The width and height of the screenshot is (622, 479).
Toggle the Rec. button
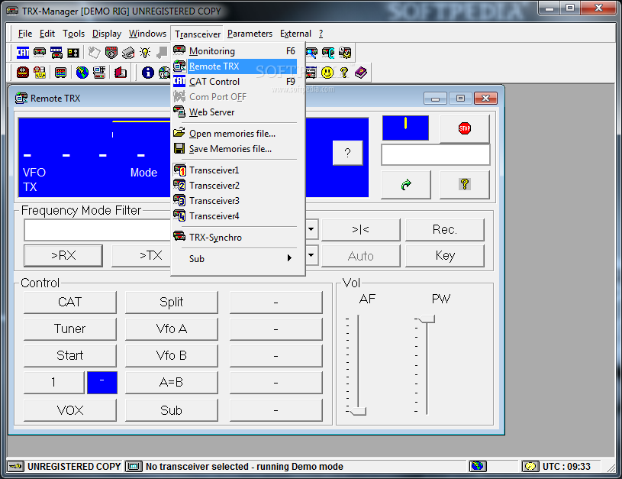445,230
